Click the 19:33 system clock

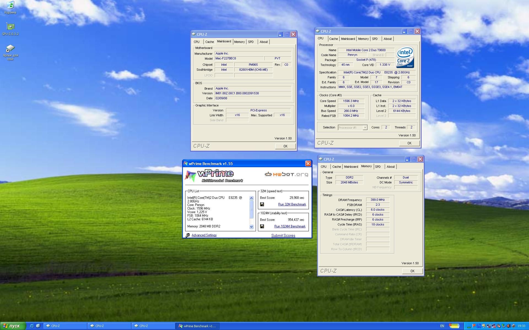point(521,326)
